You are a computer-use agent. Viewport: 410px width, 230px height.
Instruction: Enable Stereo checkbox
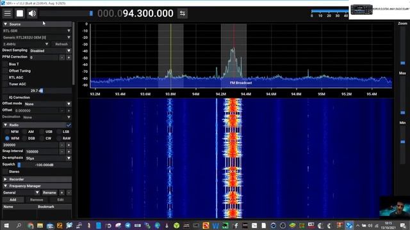pyautogui.click(x=5, y=172)
